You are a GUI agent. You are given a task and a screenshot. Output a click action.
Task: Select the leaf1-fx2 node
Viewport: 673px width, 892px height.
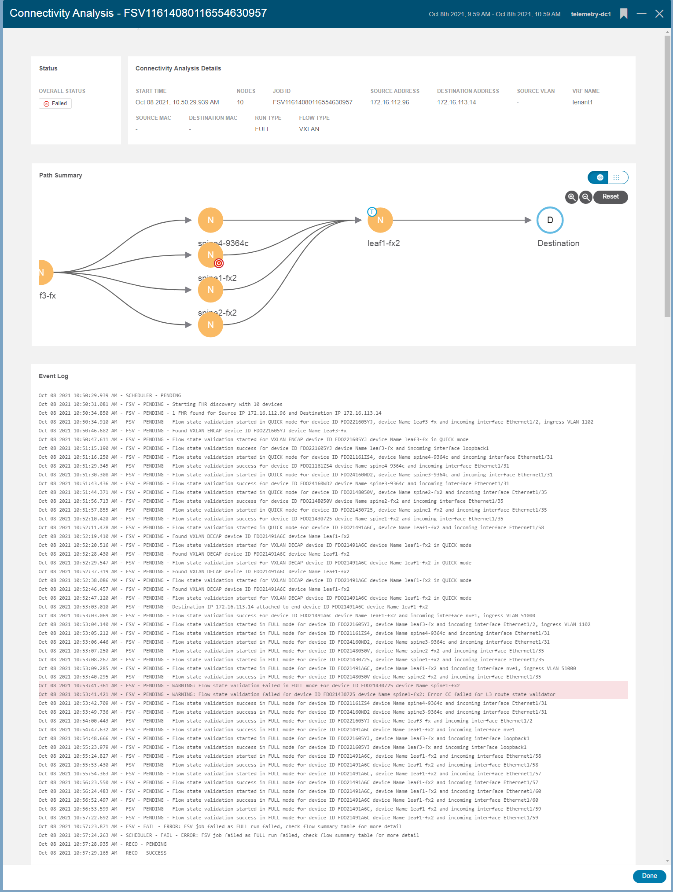coord(381,221)
